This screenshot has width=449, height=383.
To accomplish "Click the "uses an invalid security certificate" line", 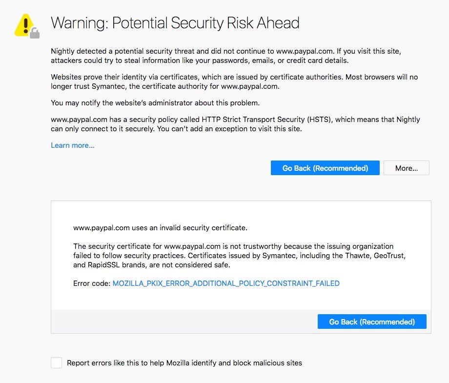I will click(160, 227).
